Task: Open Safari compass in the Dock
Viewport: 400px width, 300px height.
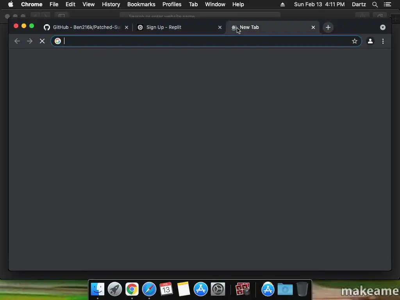Action: (149, 289)
